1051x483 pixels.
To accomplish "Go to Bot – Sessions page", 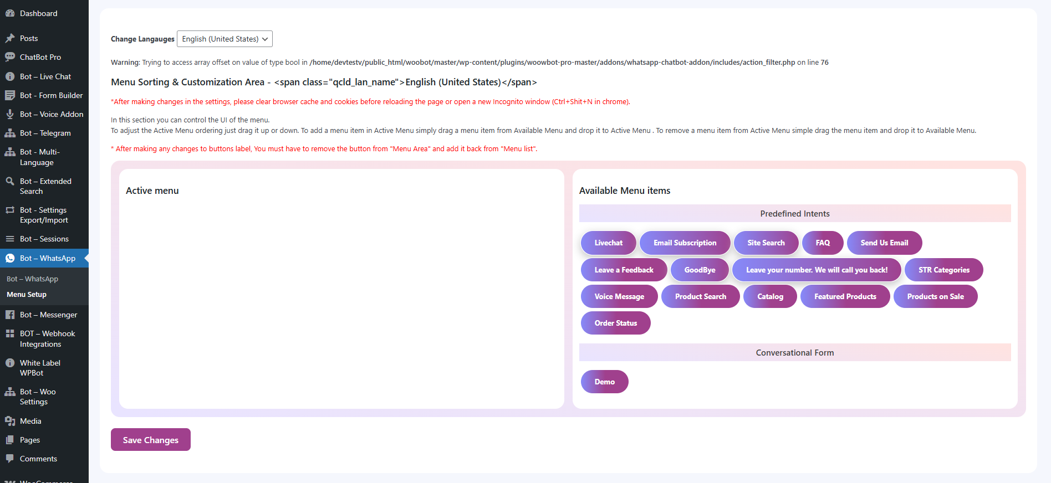I will (44, 239).
